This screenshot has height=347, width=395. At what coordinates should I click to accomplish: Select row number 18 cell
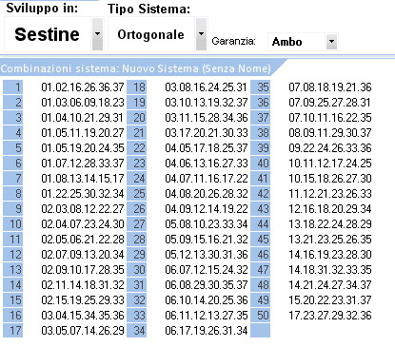click(137, 87)
